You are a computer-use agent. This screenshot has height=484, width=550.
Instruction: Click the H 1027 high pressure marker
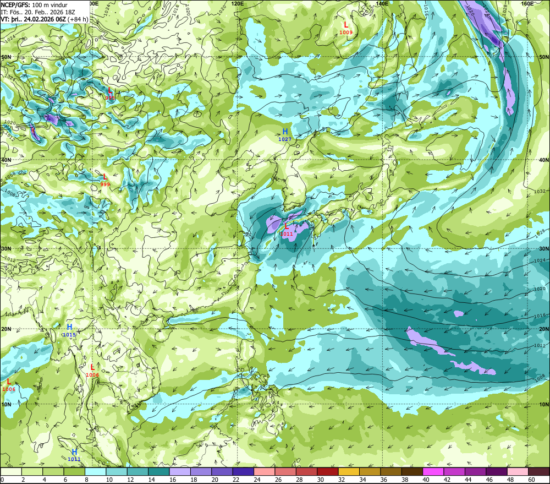click(285, 134)
